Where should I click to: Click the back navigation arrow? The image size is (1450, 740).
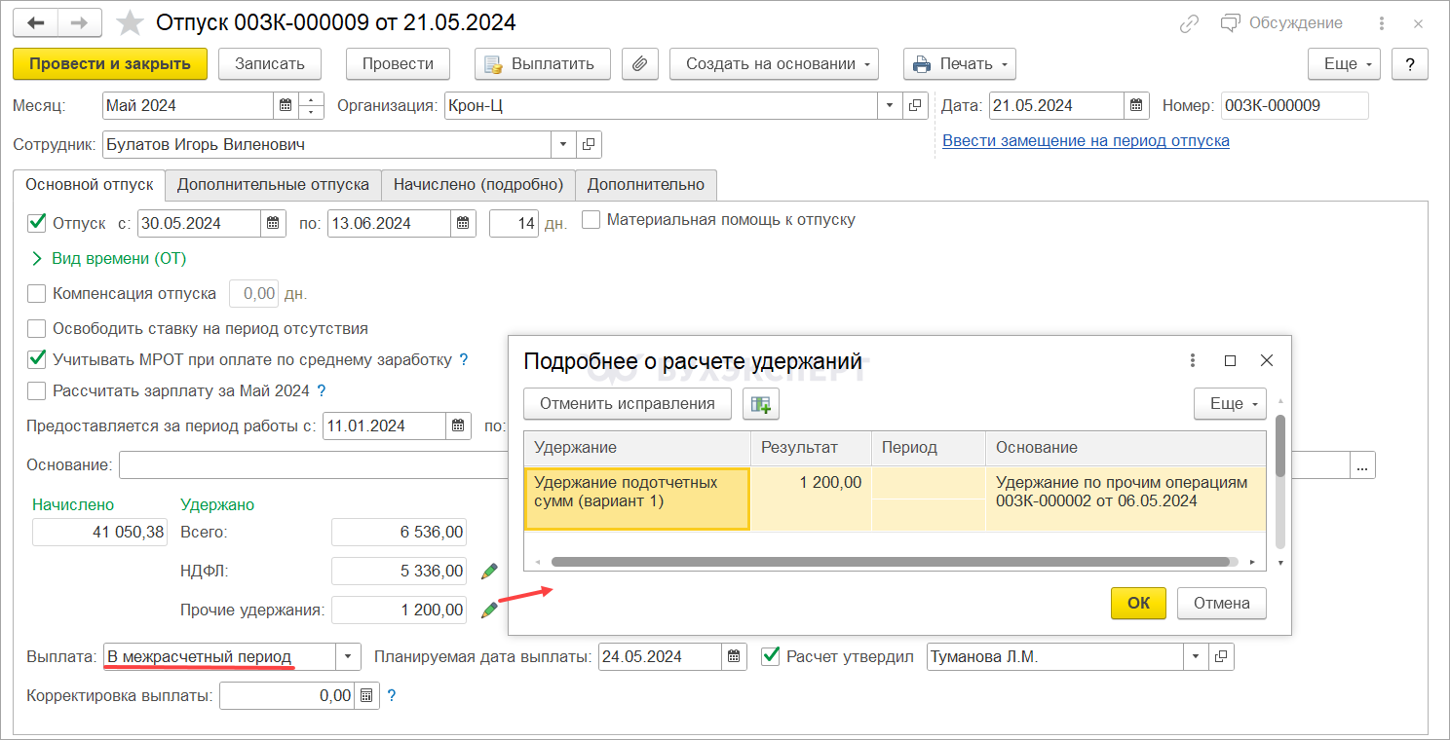pos(36,22)
